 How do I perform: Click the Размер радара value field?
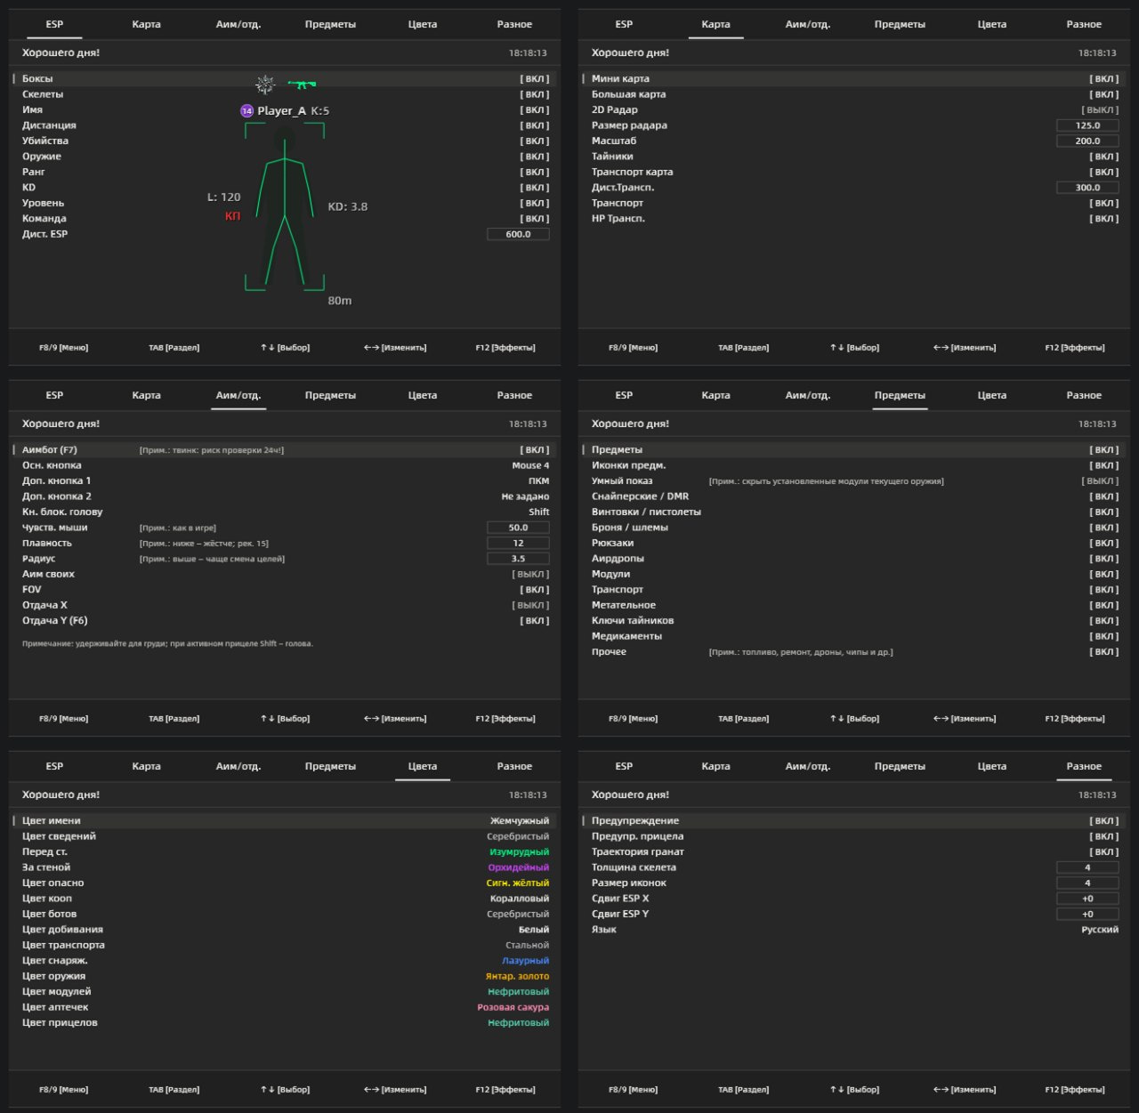coord(1087,126)
